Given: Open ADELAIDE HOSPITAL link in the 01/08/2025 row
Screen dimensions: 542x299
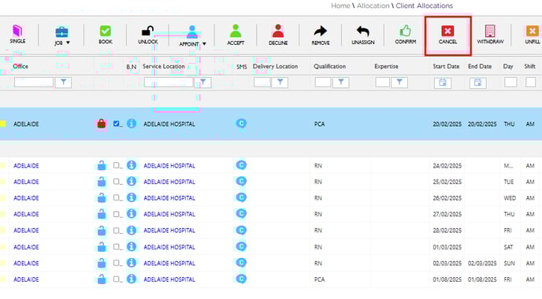Looking at the screenshot, I should pos(169,279).
